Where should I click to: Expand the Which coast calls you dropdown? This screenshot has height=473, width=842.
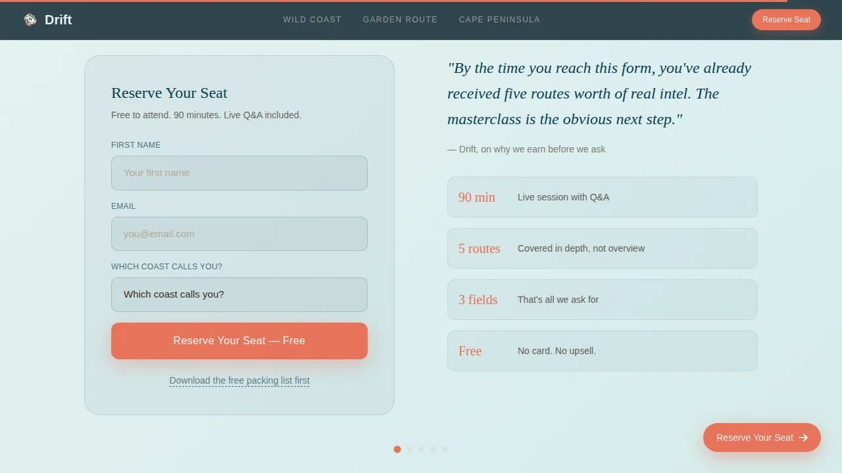(239, 294)
